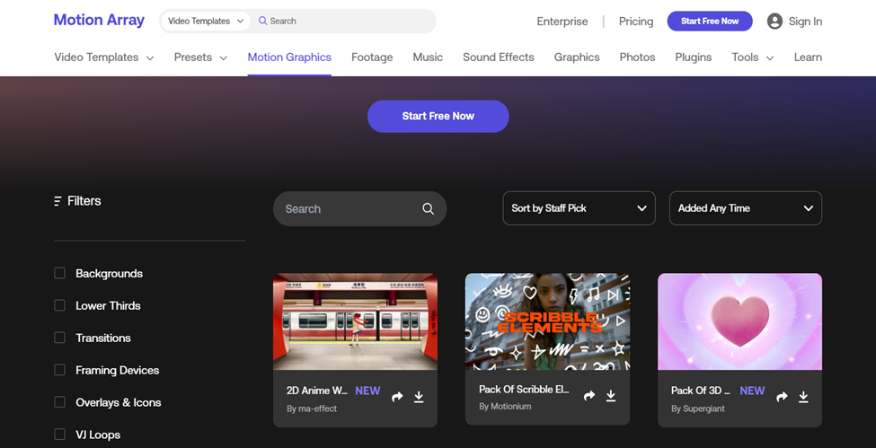The width and height of the screenshot is (876, 448).
Task: Open the Learn section
Action: click(x=808, y=57)
